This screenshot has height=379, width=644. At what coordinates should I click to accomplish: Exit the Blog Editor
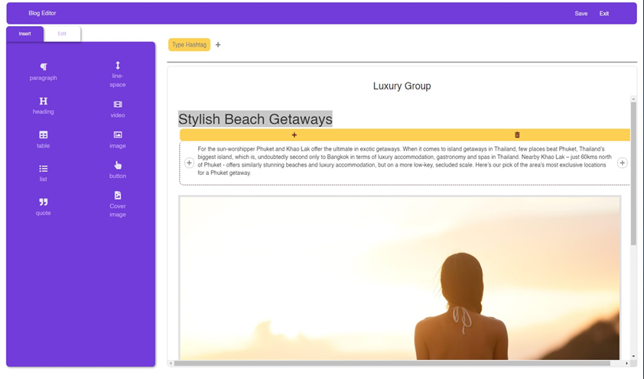604,14
